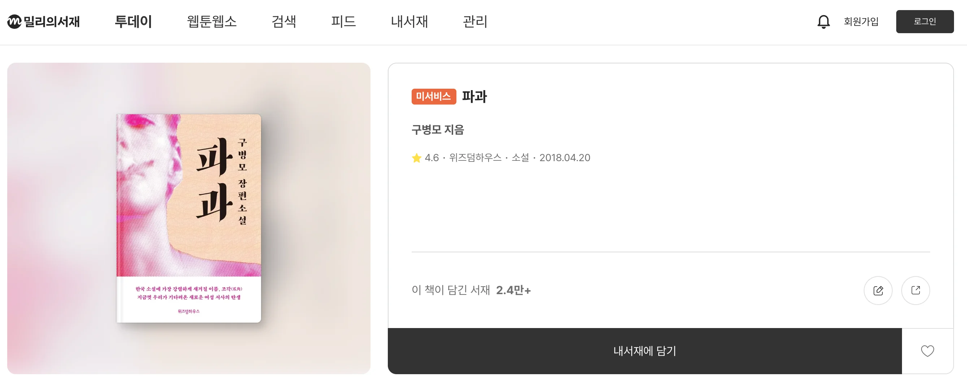Select the 투데이 menu tab

point(134,22)
